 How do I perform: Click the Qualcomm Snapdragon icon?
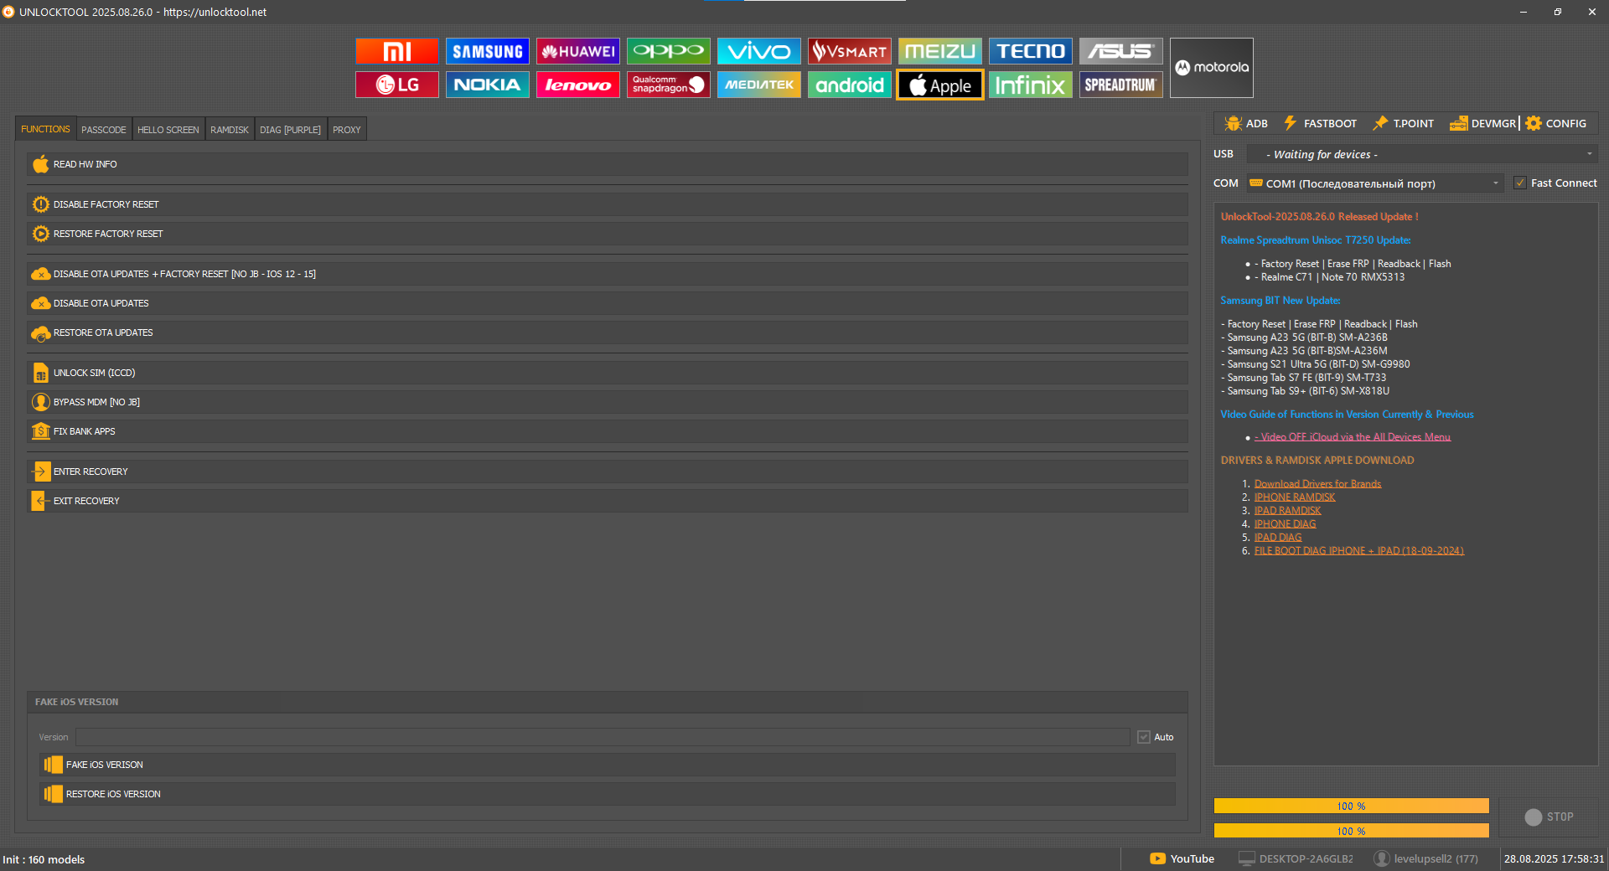tap(668, 85)
